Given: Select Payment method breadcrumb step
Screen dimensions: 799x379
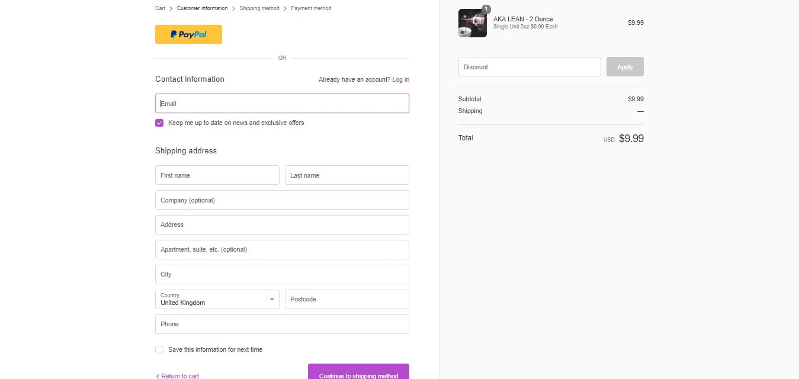Looking at the screenshot, I should click(311, 8).
